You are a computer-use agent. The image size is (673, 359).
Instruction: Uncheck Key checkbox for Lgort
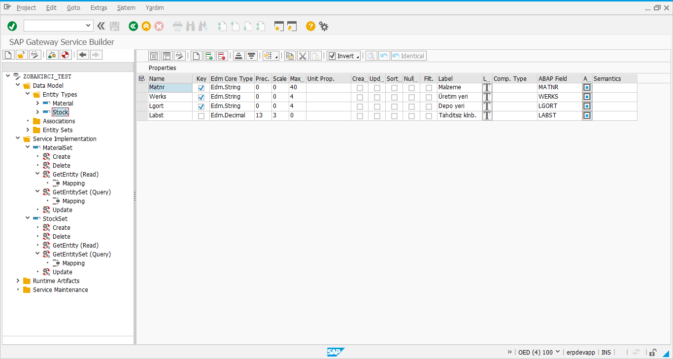coord(201,107)
